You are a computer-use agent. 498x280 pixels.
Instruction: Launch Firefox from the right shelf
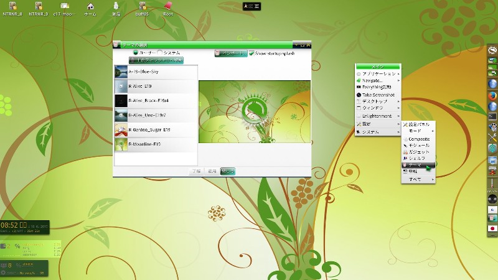492,95
